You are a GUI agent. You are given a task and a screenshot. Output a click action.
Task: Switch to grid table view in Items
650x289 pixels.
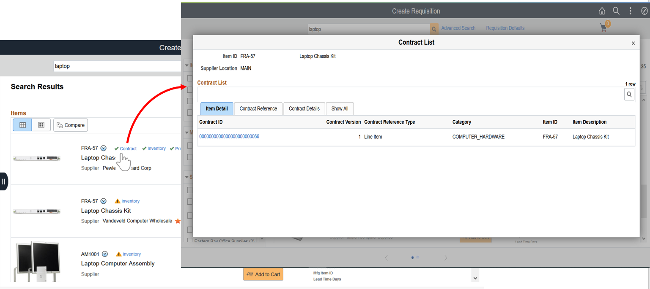[22, 125]
